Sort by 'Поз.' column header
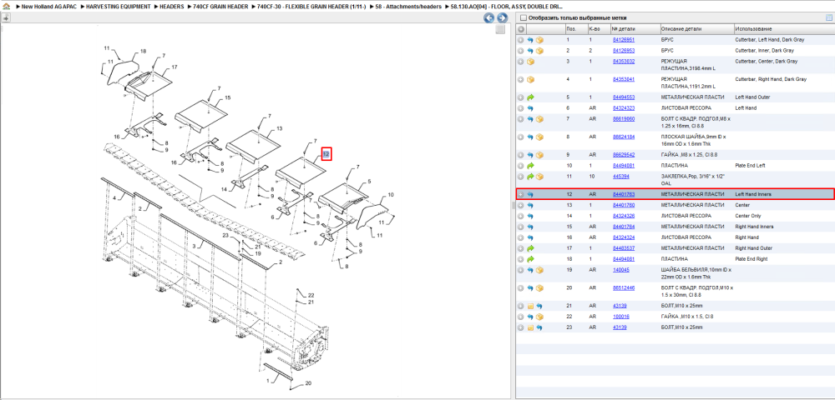Viewport: 835px width, 400px height. pyautogui.click(x=575, y=28)
